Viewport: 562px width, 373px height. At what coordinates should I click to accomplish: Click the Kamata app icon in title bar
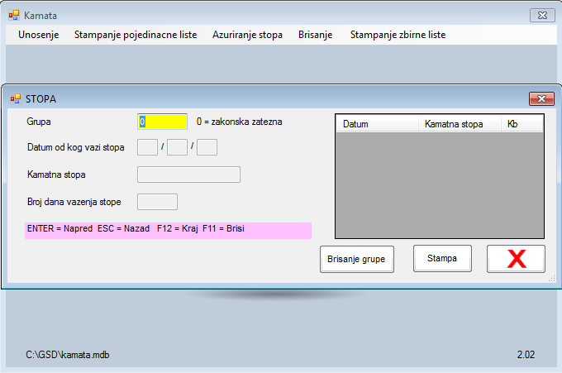13,16
